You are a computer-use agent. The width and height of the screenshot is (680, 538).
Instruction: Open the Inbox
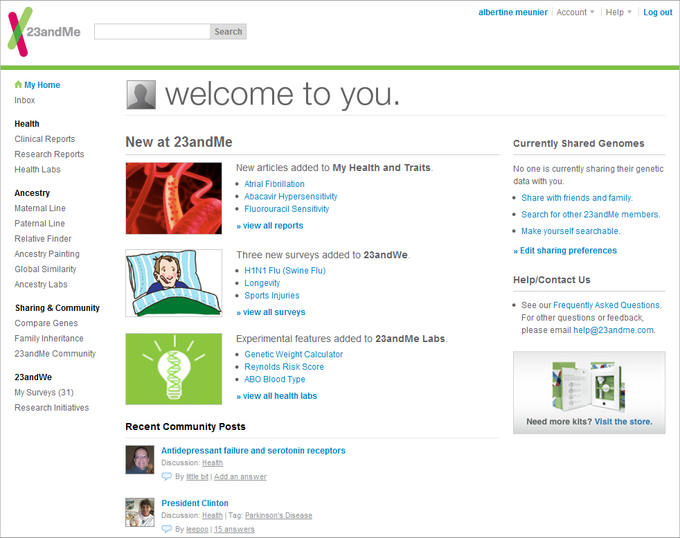coord(25,100)
